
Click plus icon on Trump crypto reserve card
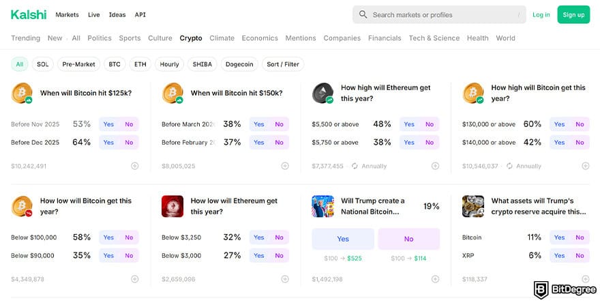click(x=586, y=279)
